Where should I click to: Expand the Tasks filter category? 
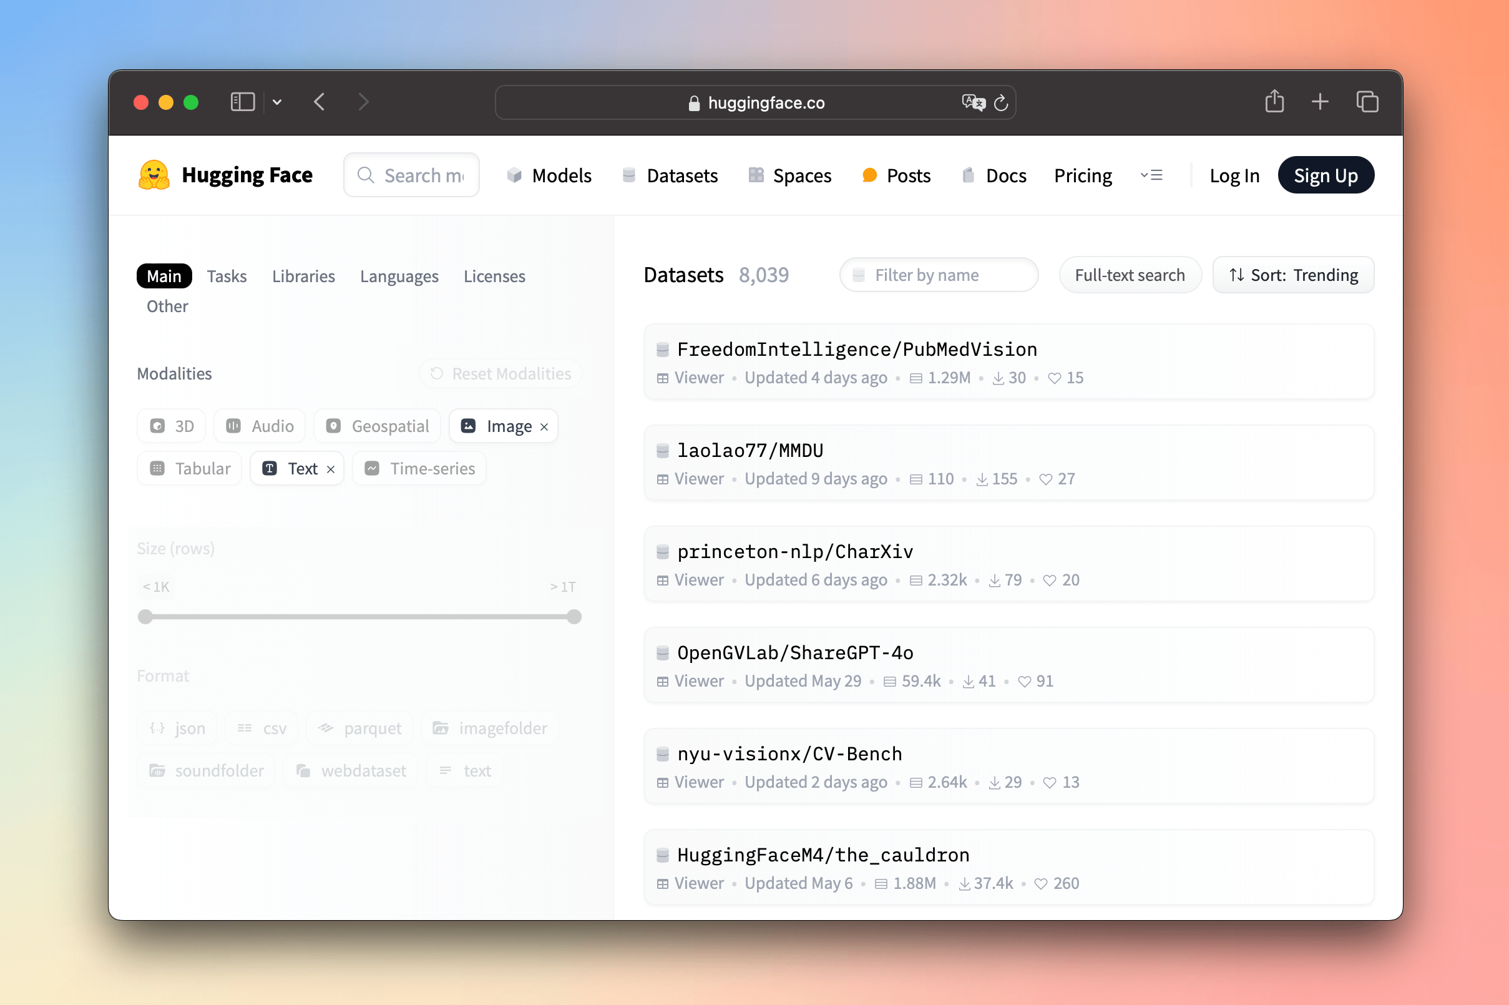click(x=227, y=275)
